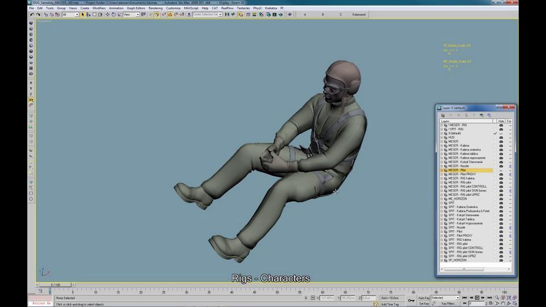The image size is (546, 307).
Task: Click the Set Key button
Action: (x=424, y=304)
